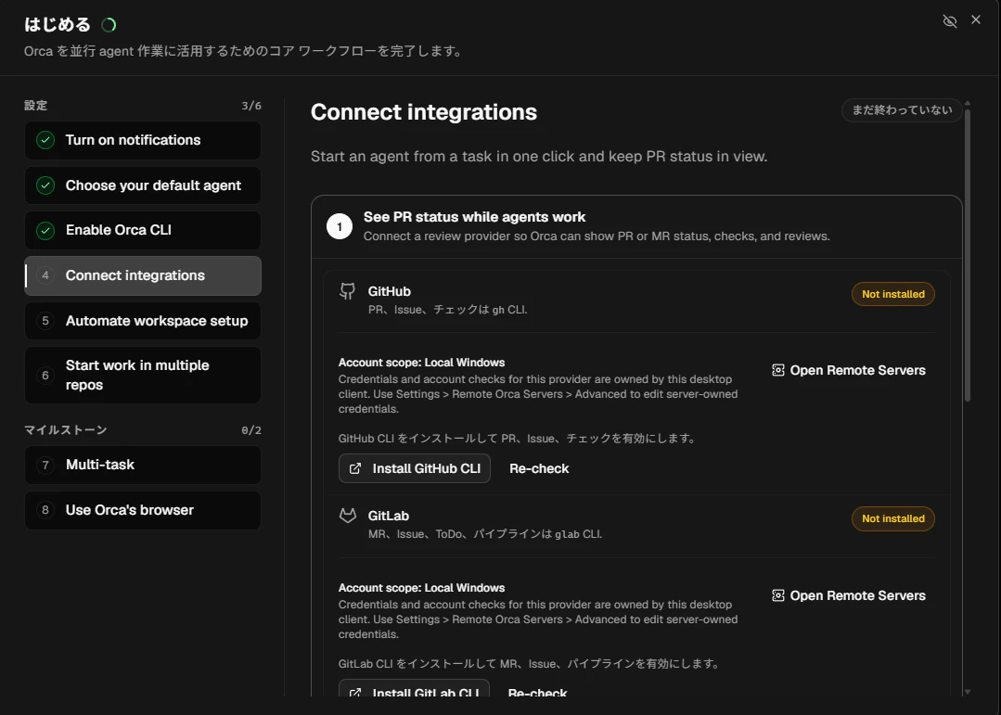Close the はじめる dialog
This screenshot has width=1001, height=715.
click(x=975, y=19)
